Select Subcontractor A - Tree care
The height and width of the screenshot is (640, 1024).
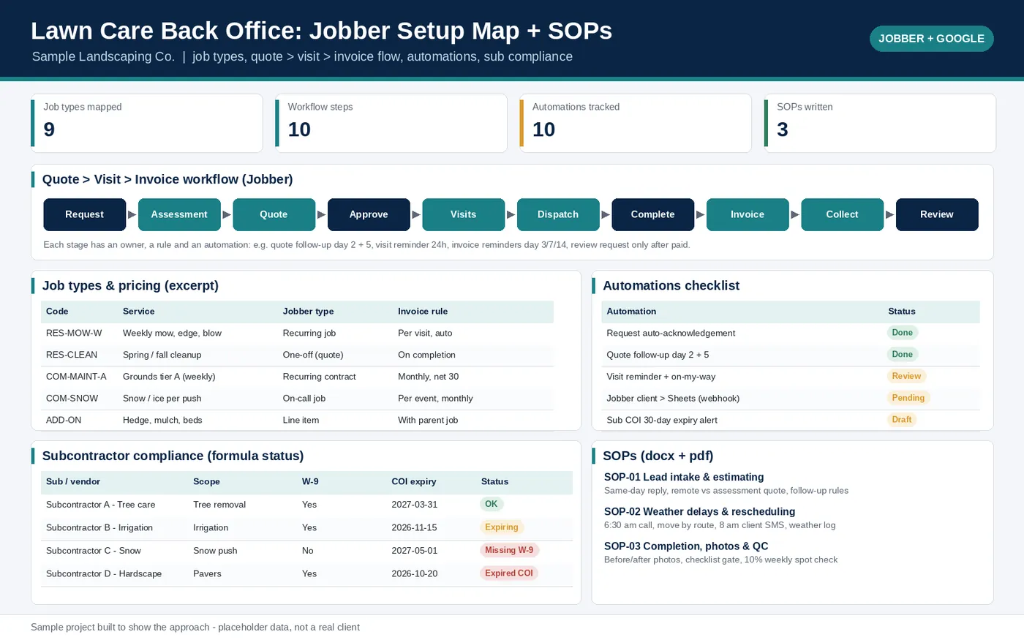point(101,505)
